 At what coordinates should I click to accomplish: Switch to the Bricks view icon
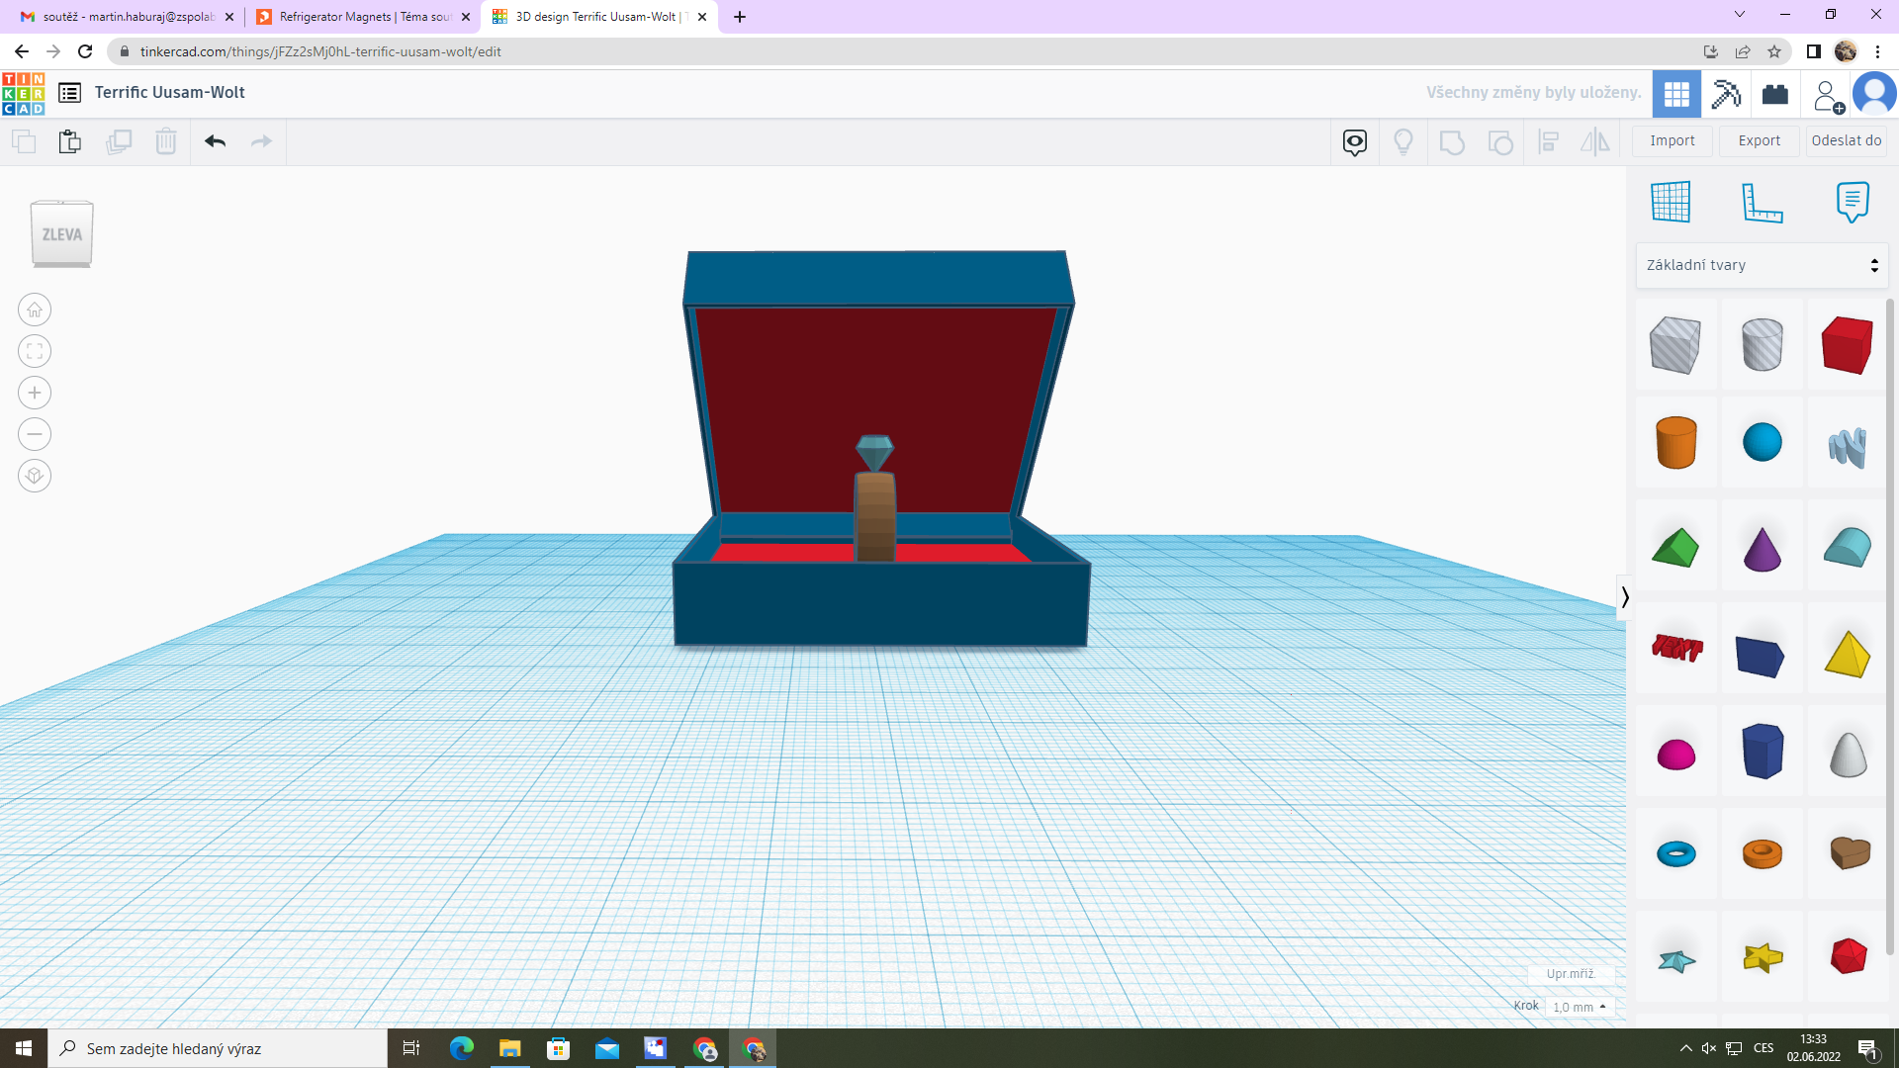coord(1775,94)
